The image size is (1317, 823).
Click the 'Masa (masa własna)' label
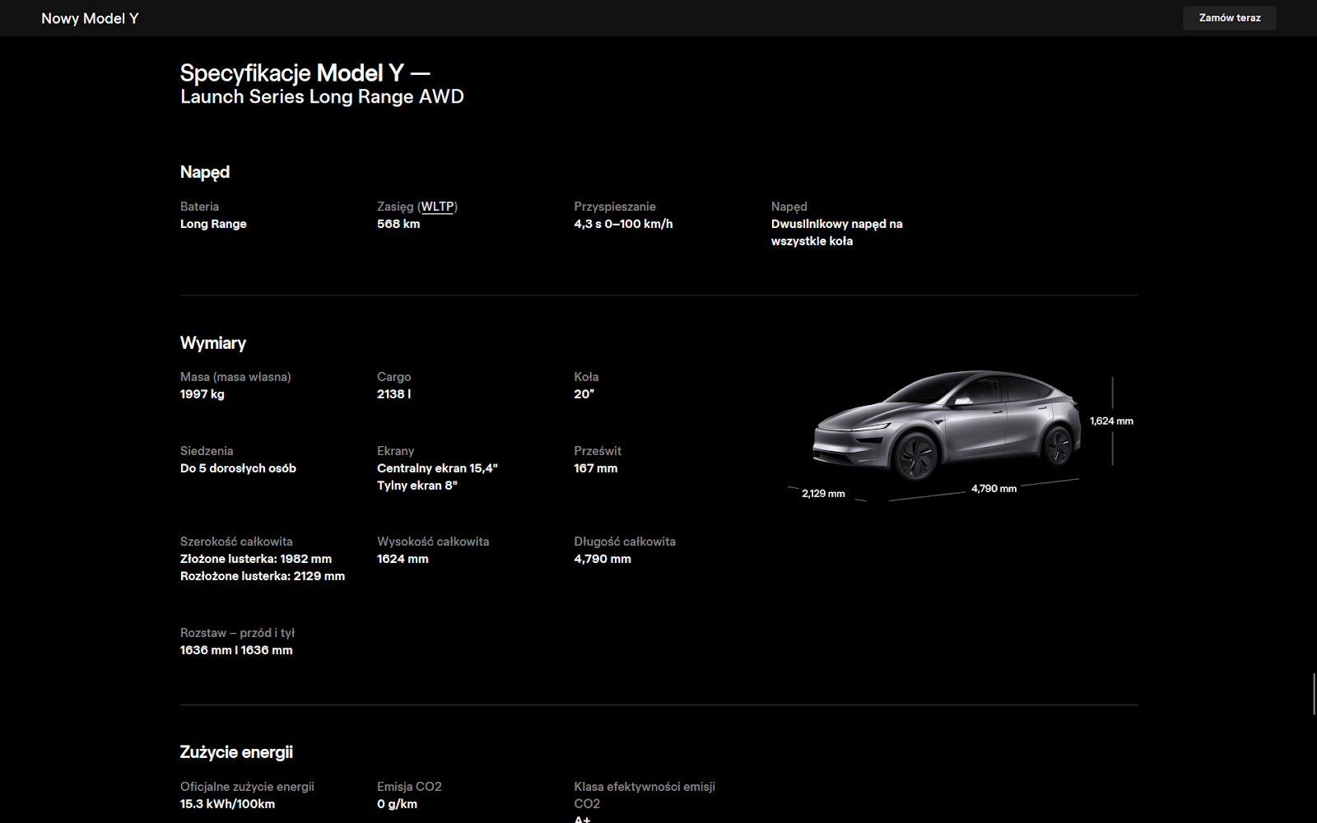point(235,377)
